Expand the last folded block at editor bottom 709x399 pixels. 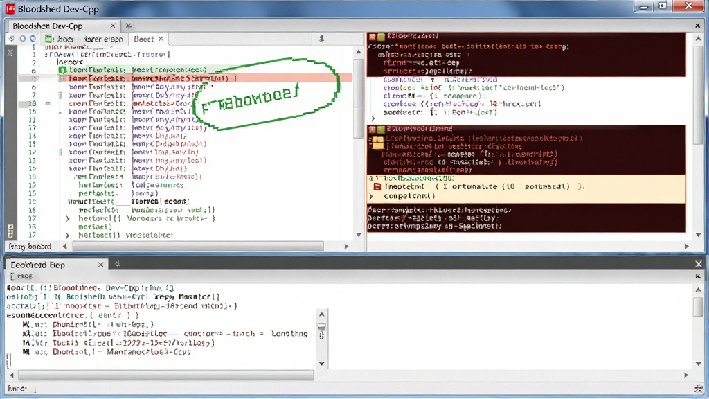coord(67,236)
